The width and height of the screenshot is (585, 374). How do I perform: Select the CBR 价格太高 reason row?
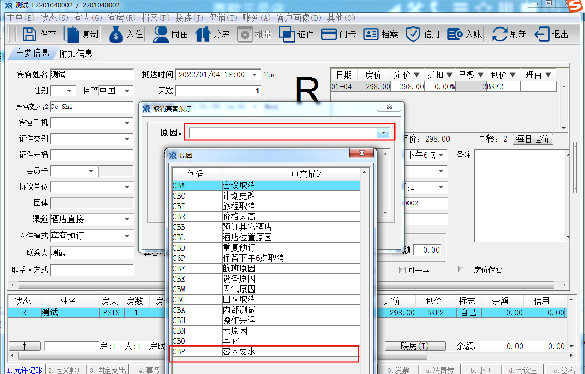coord(266,217)
